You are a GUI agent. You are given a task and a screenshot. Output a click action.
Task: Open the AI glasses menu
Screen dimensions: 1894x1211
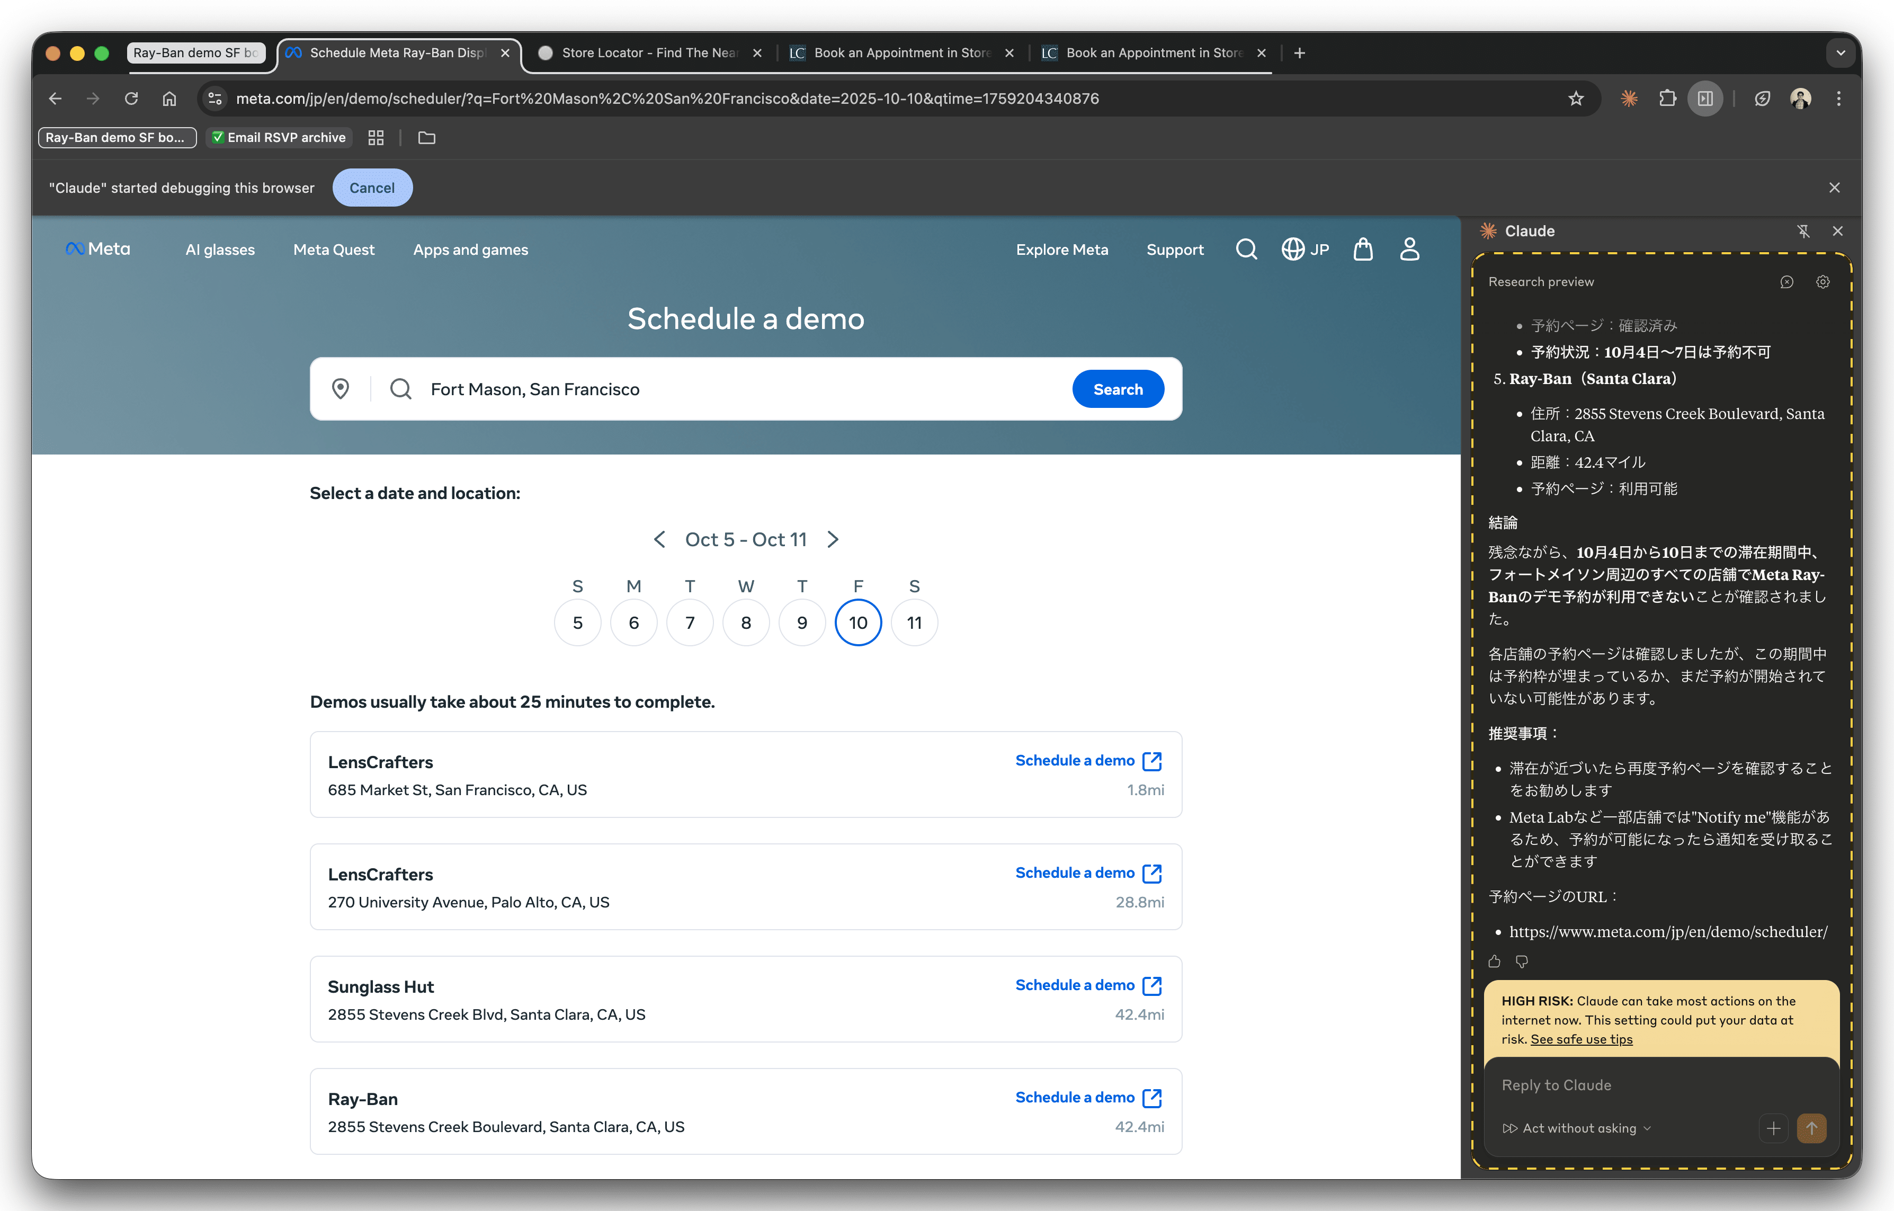point(220,250)
